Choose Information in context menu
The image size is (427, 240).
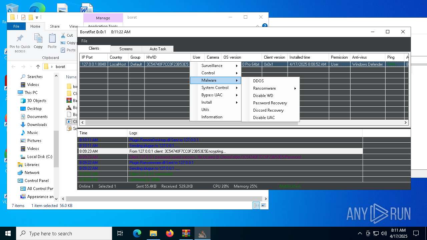(216, 117)
